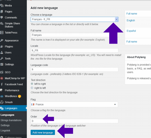This screenshot has height=138, width=151.
Task: Open the SEO menu item
Action: pos(8,72)
